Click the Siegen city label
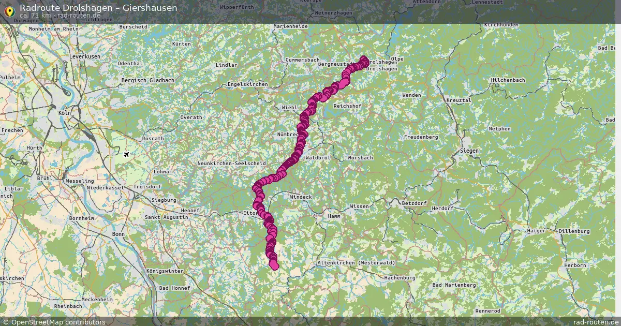621x326 pixels. pos(469,151)
